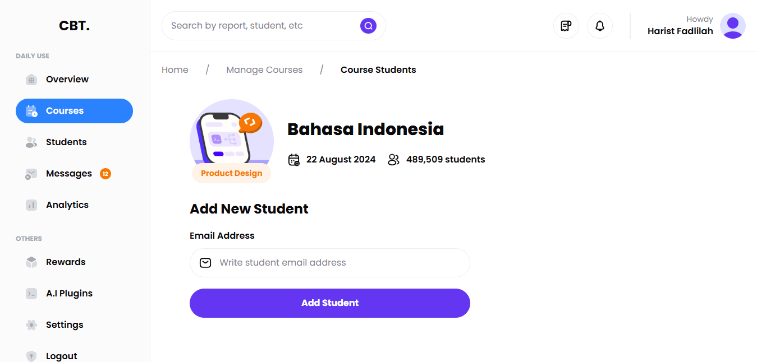Viewport: 757px width, 362px height.
Task: Click the A.I Plugins terminal icon
Action: tap(31, 294)
